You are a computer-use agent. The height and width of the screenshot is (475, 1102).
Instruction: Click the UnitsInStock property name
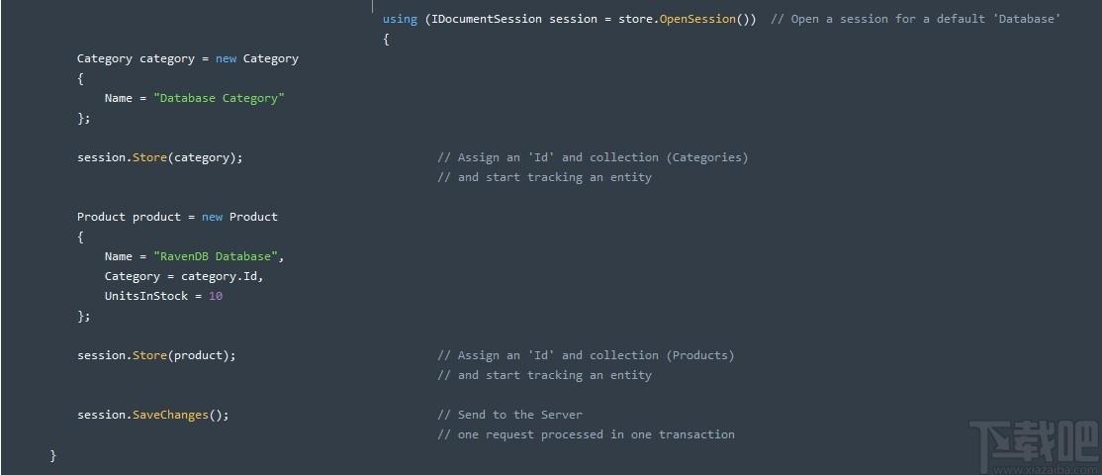(146, 296)
